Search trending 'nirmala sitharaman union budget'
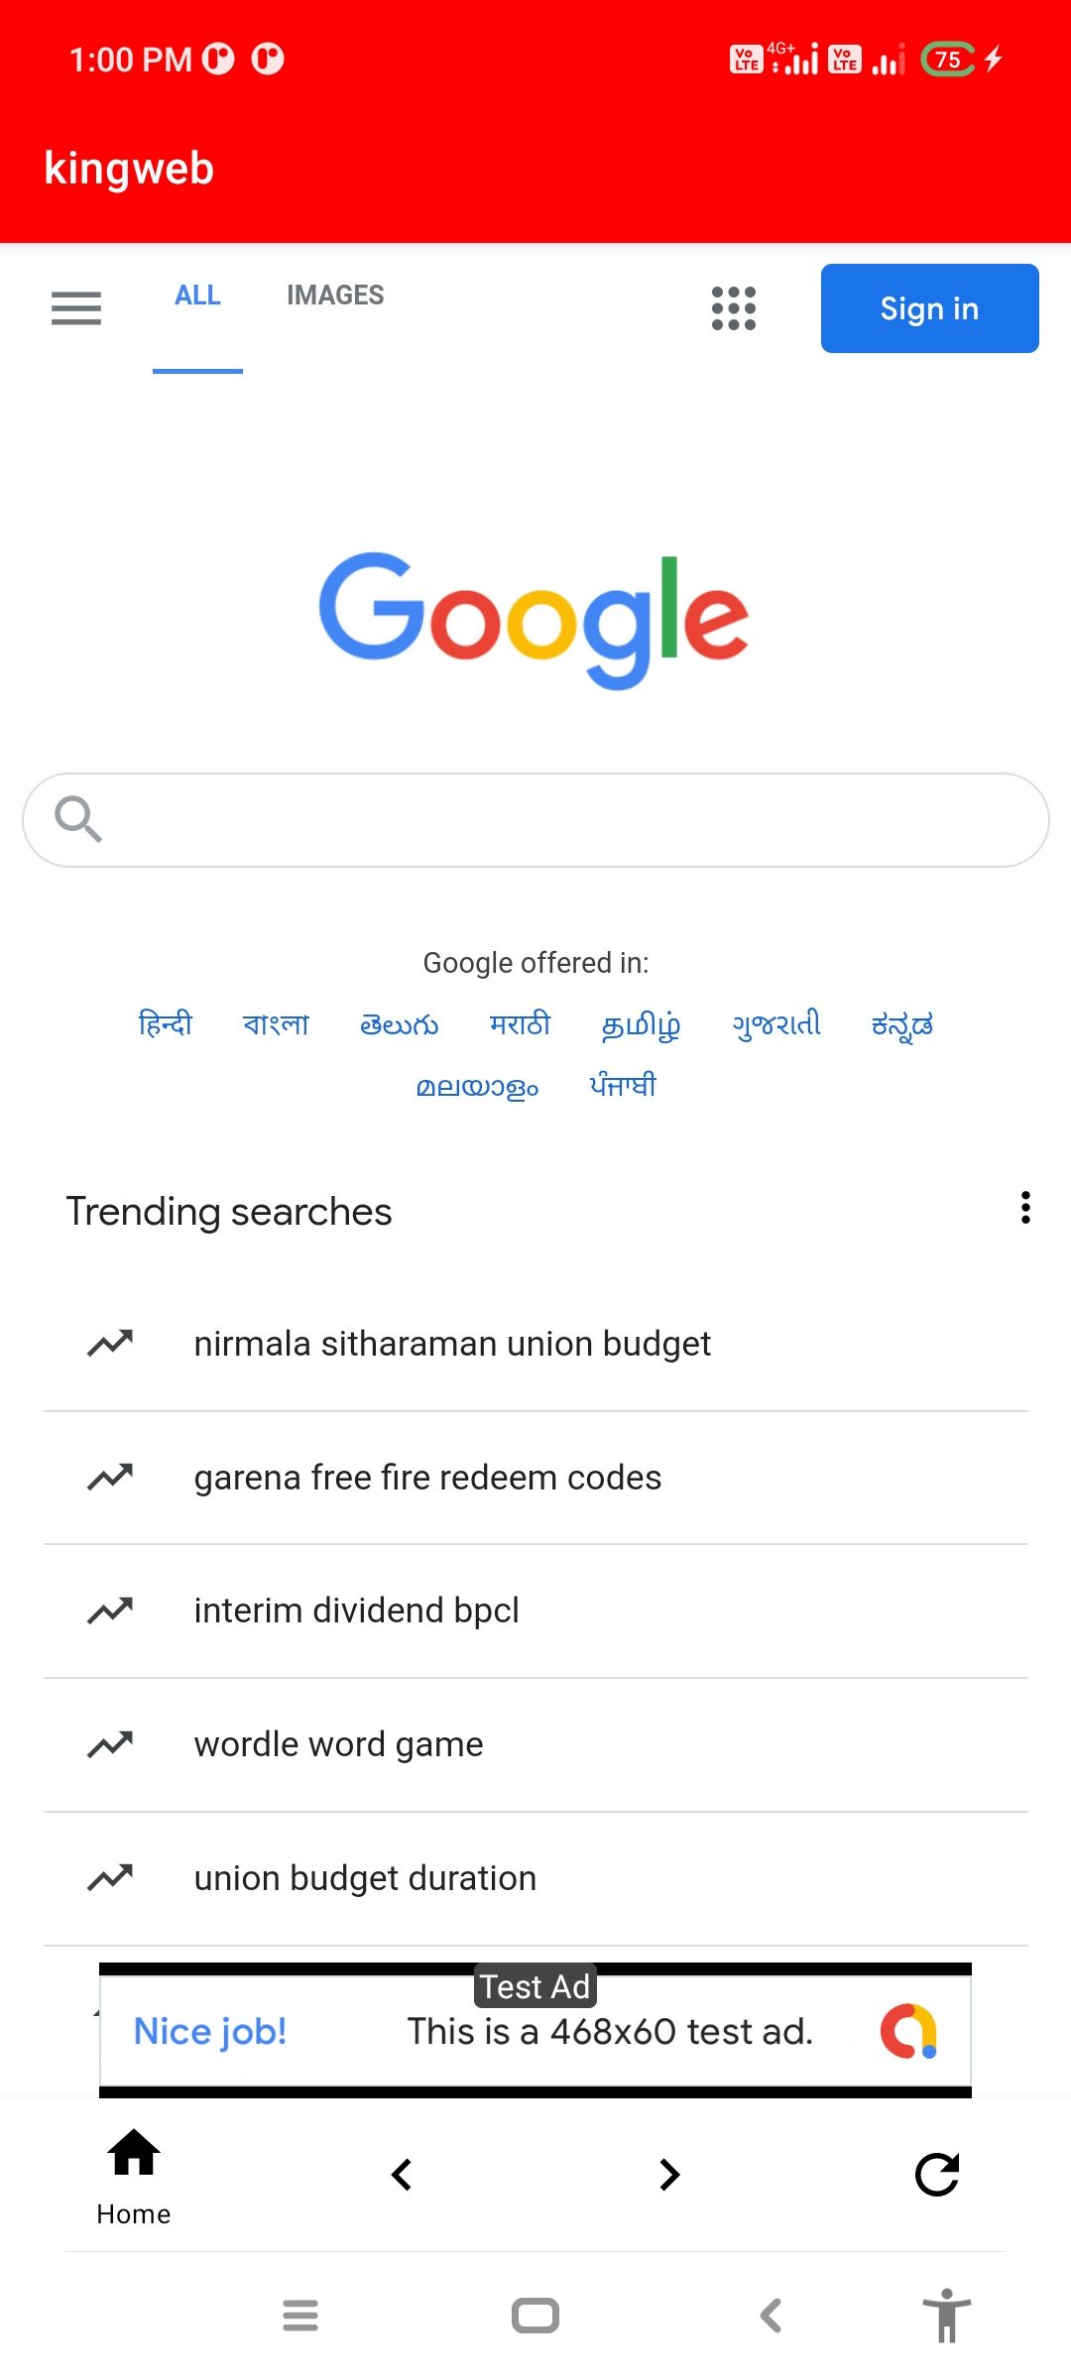 point(452,1344)
